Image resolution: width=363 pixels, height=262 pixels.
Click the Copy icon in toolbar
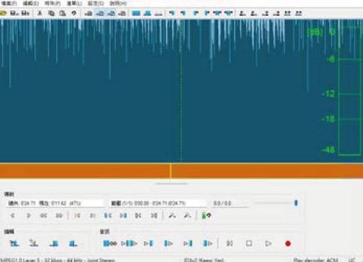click(51, 13)
